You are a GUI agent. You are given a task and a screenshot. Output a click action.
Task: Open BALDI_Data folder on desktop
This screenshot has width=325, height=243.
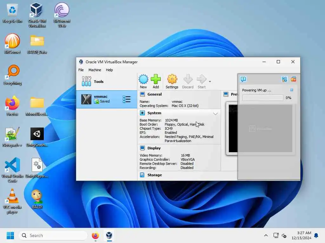tap(37, 44)
